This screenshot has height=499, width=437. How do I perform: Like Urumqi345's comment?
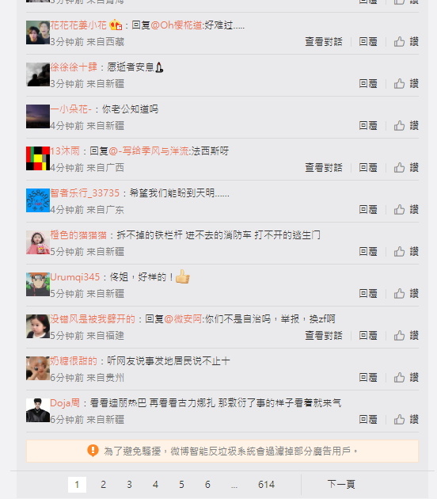click(x=406, y=294)
